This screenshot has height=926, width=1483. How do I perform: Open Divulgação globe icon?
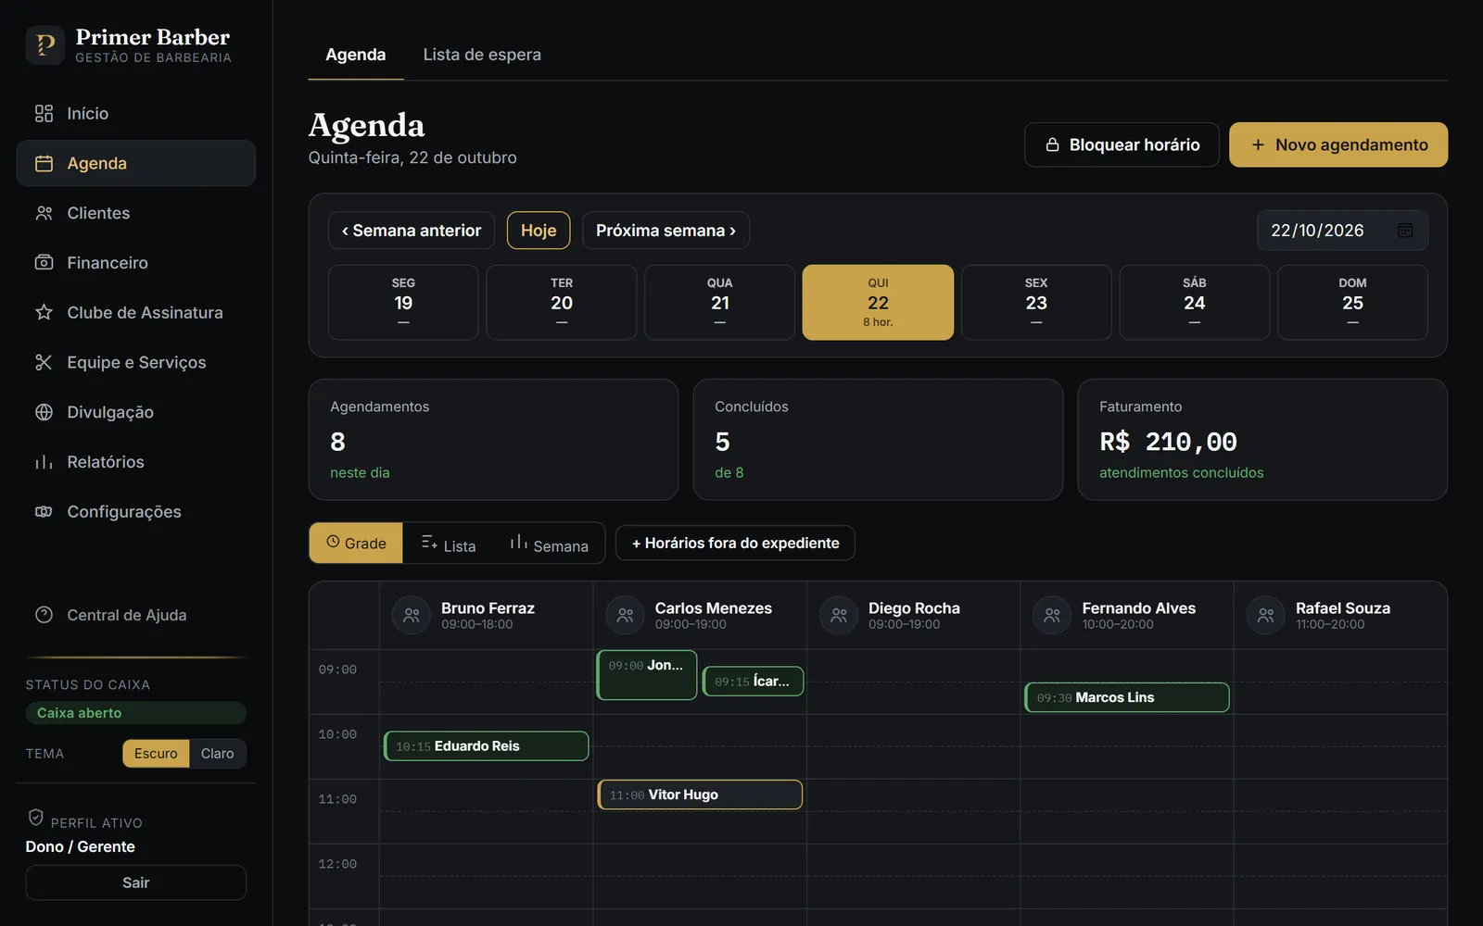pyautogui.click(x=44, y=412)
